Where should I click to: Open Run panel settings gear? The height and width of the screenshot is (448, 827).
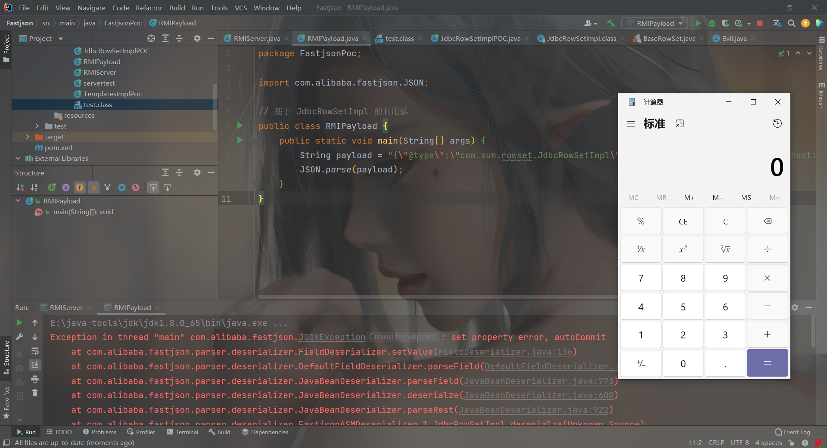pos(795,307)
